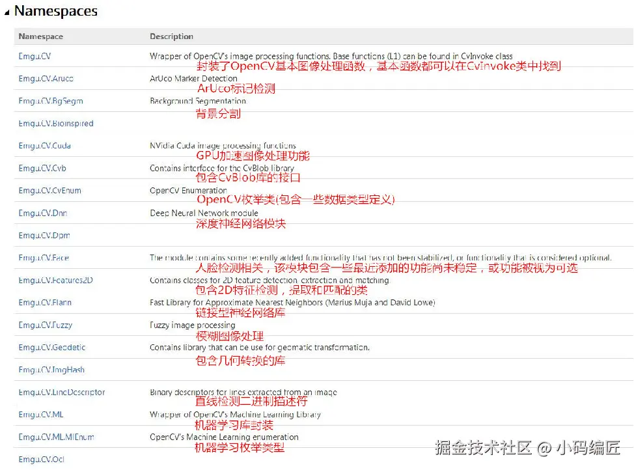
Task: Open the Emgu.CV.CvEnum namespace link
Action: 49,191
